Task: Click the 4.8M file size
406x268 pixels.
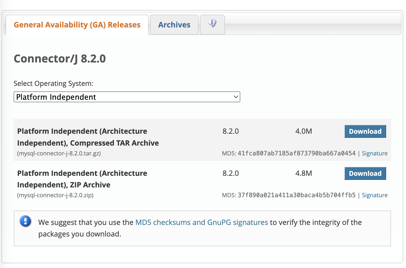Action: coord(303,173)
